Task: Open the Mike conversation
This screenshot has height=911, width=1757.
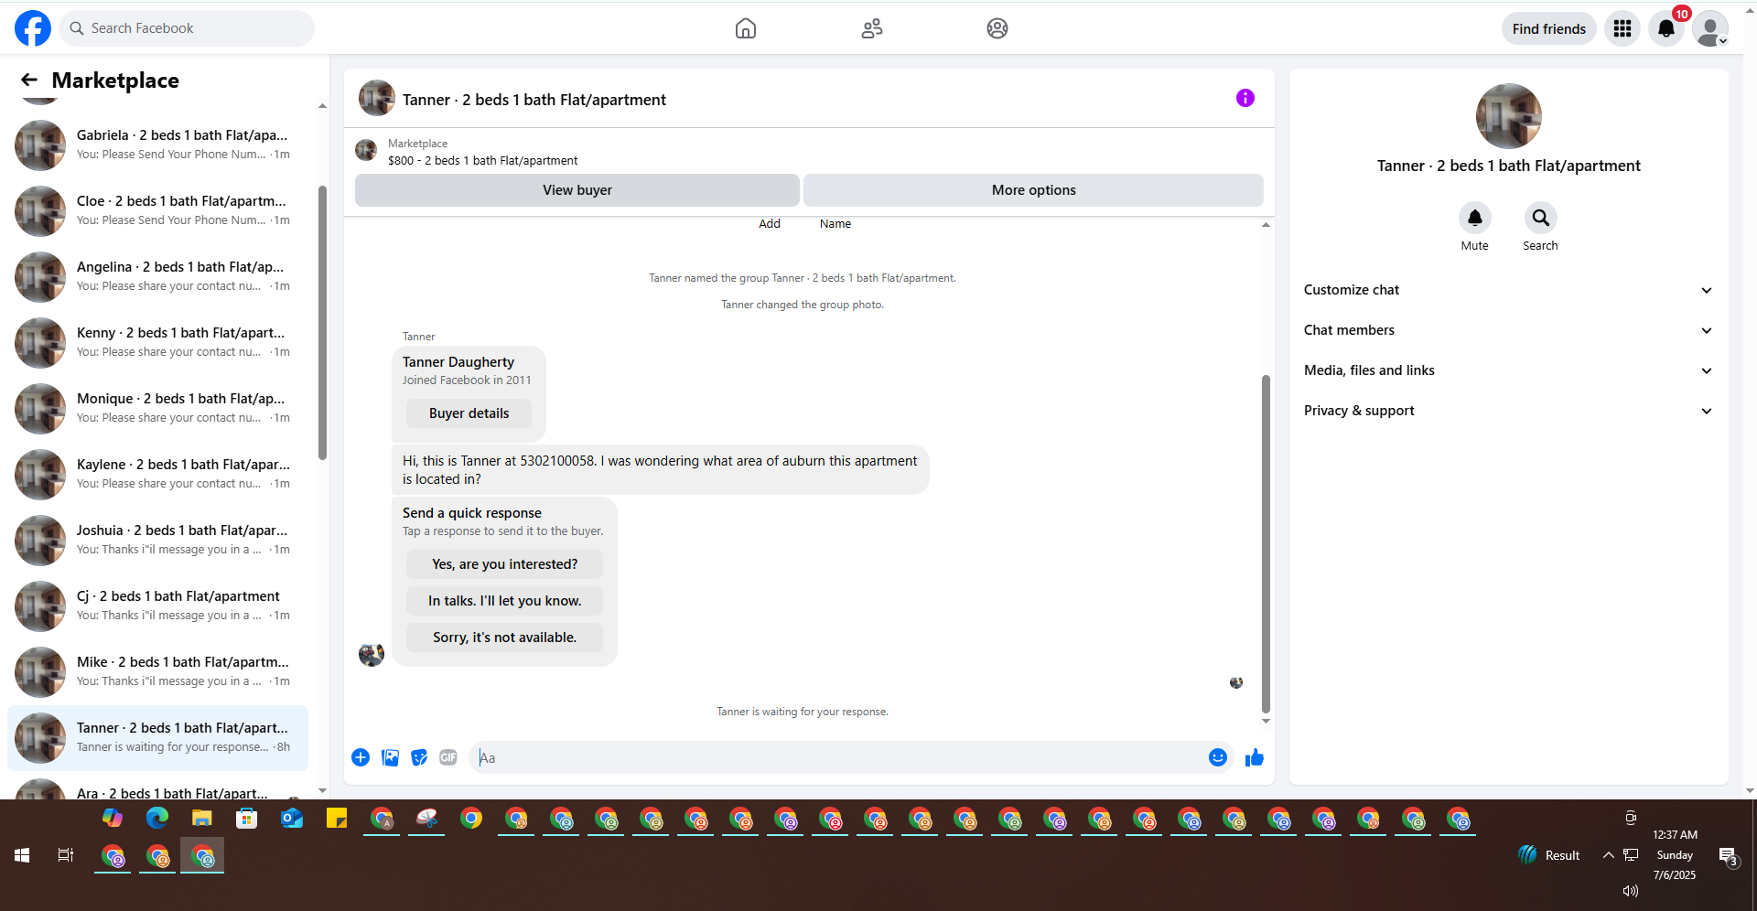Action: pos(157,671)
